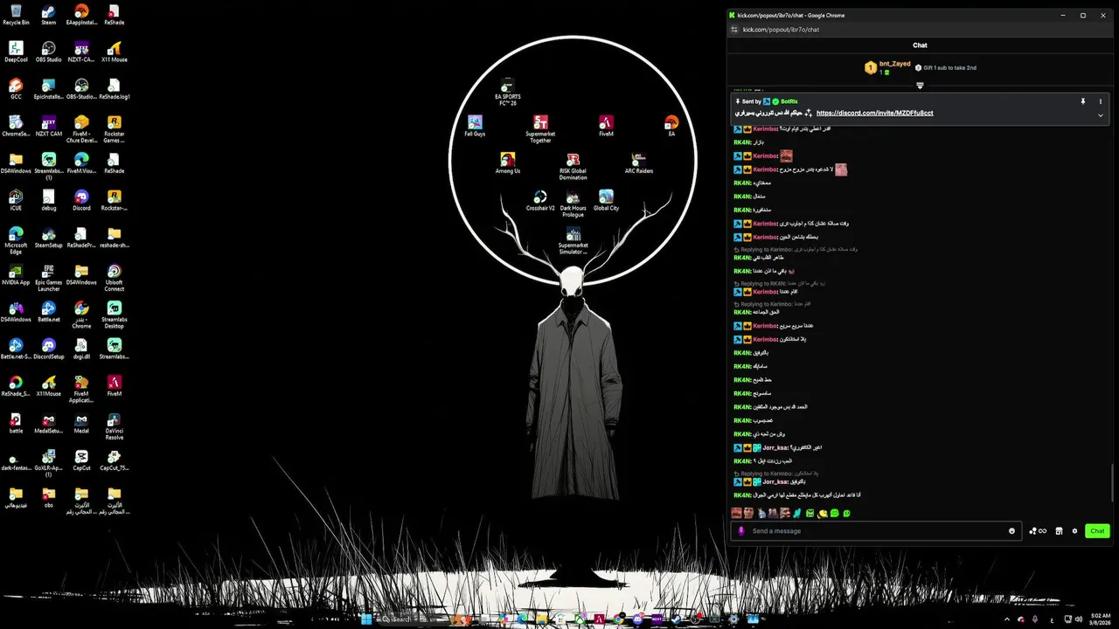Open Supermarket Together game icon
The height and width of the screenshot is (629, 1119).
point(540,128)
